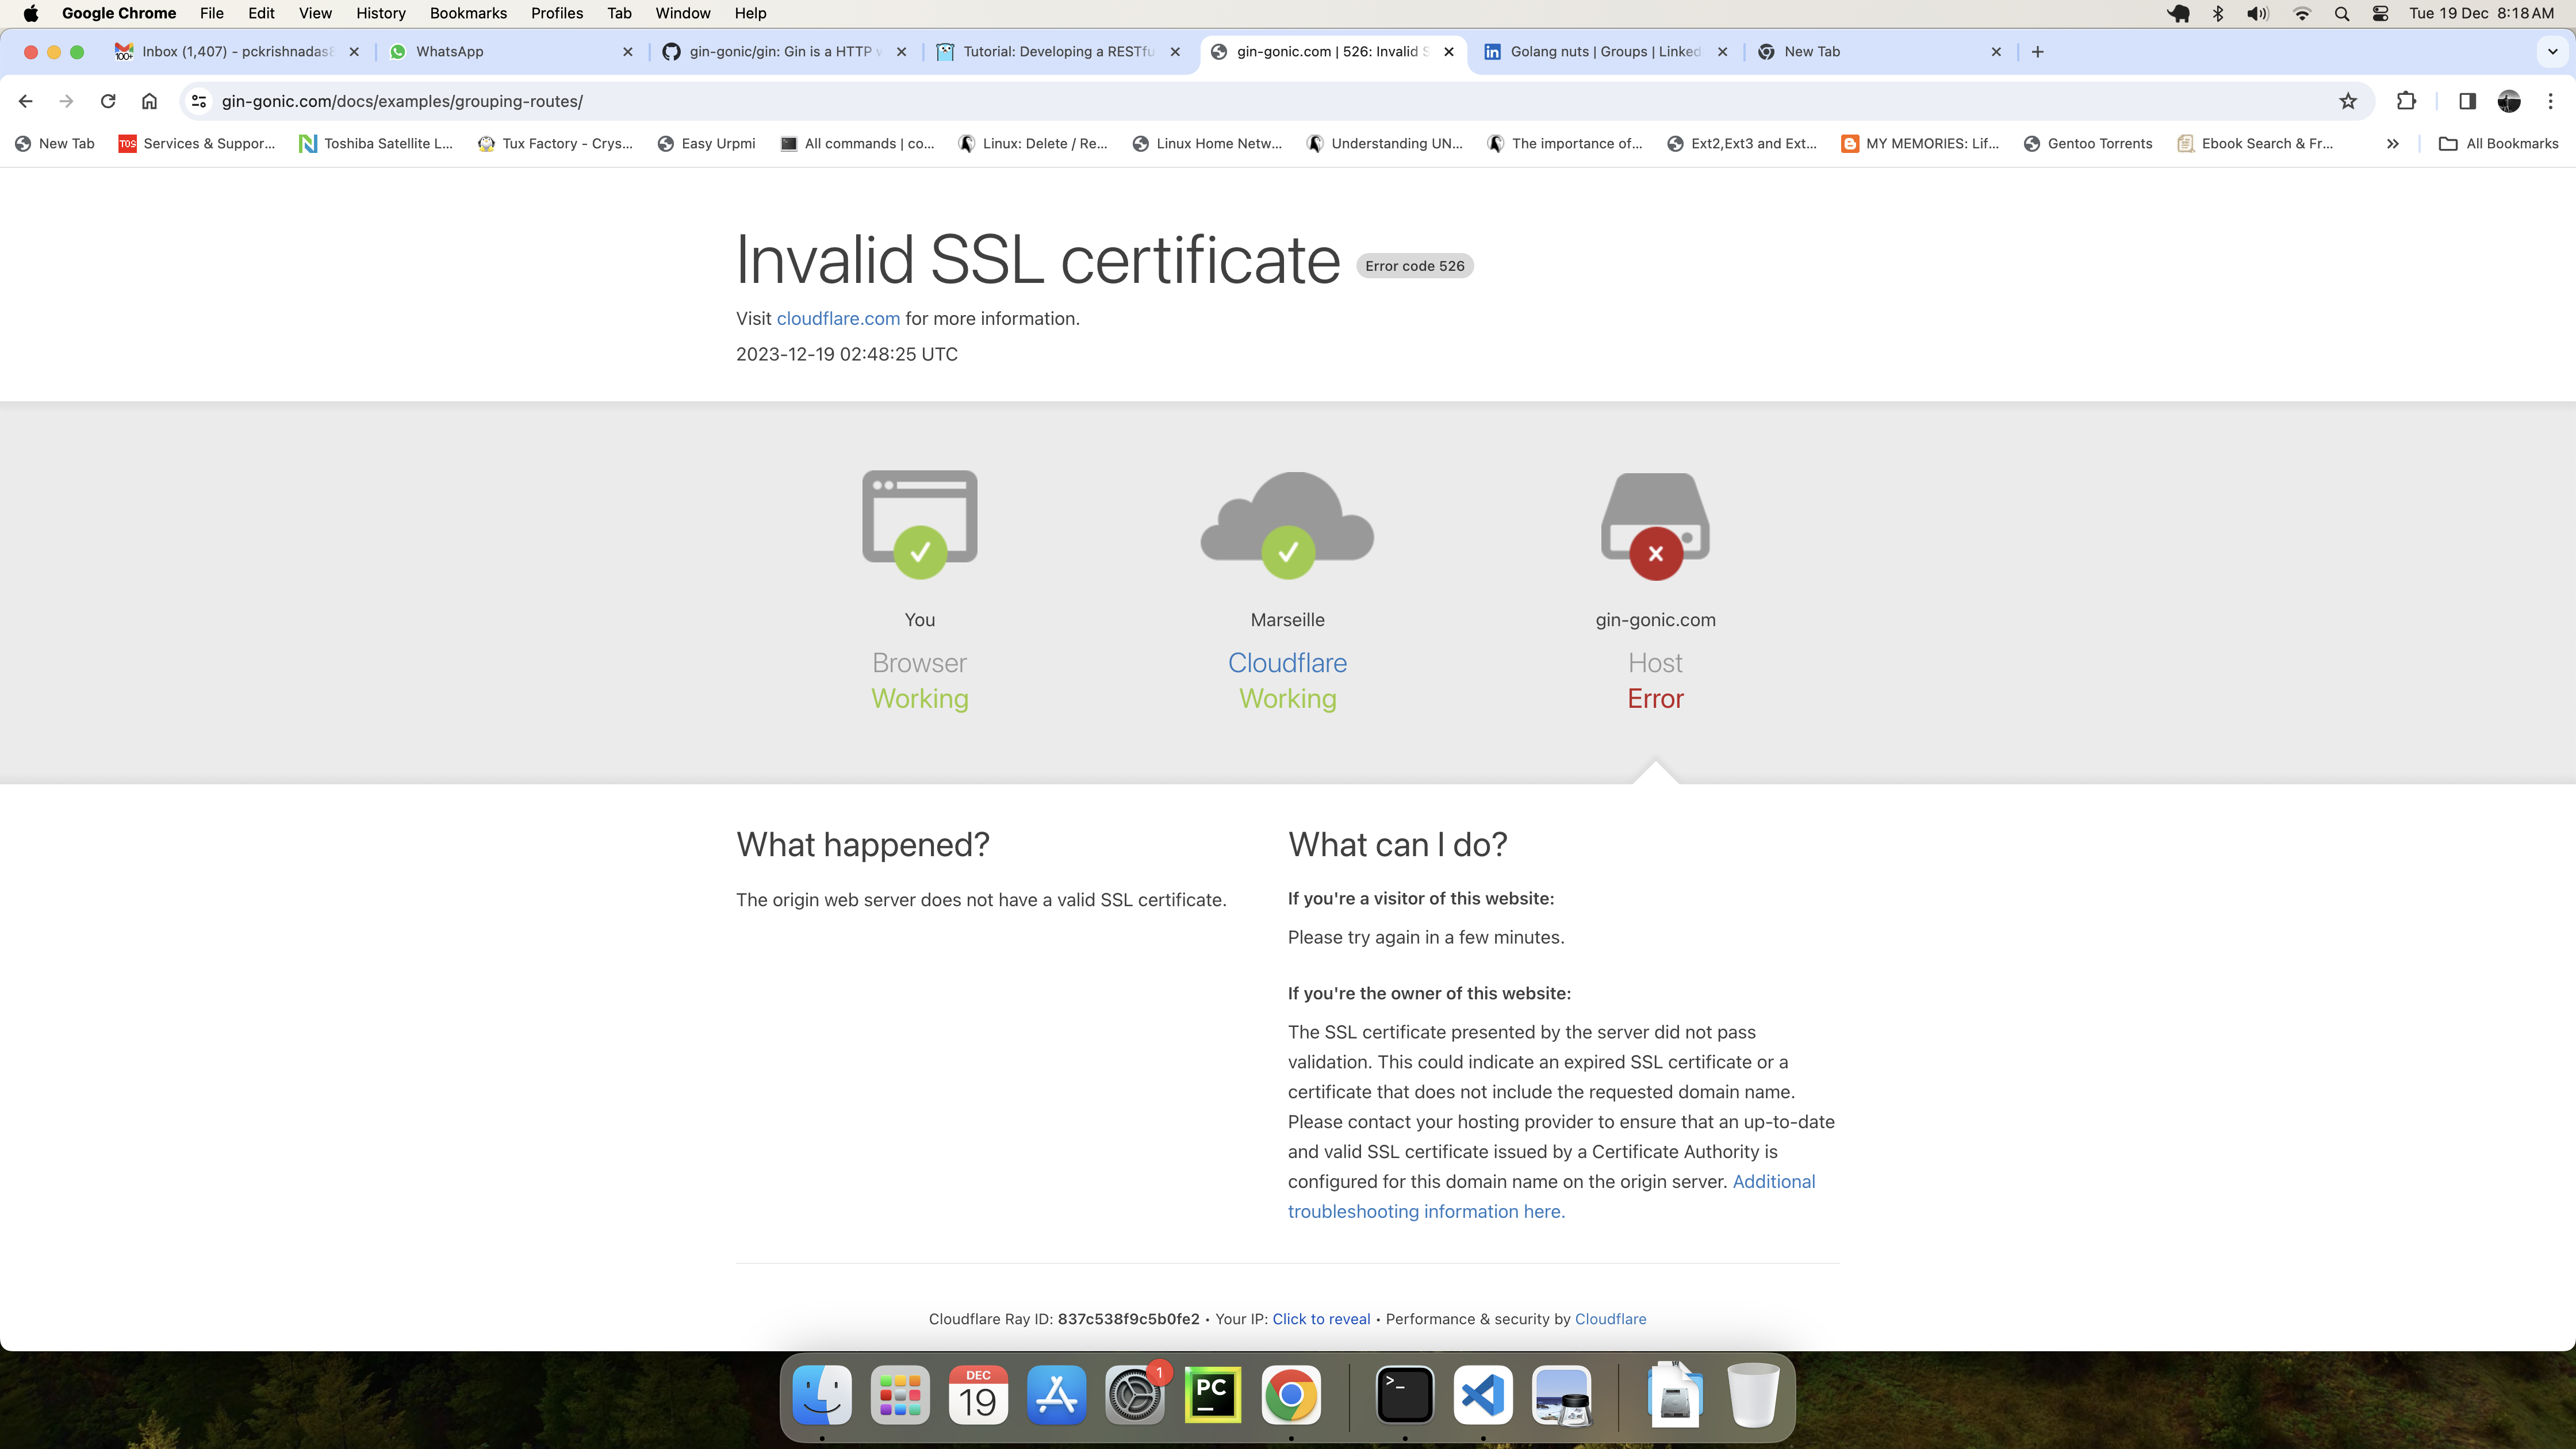The height and width of the screenshot is (1449, 2576).
Task: Open the Chrome profile avatar
Action: coord(2509,101)
